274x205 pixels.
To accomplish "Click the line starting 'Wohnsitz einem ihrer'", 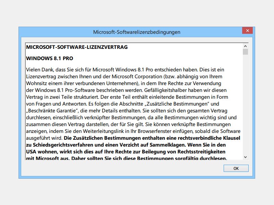I will [124, 83].
